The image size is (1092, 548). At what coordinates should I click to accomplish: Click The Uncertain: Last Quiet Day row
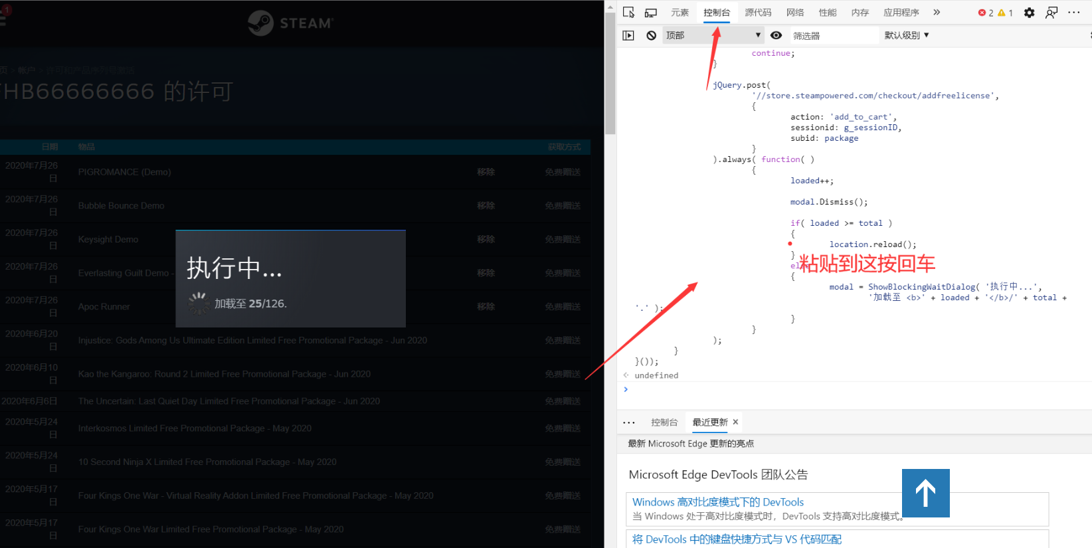click(x=295, y=401)
